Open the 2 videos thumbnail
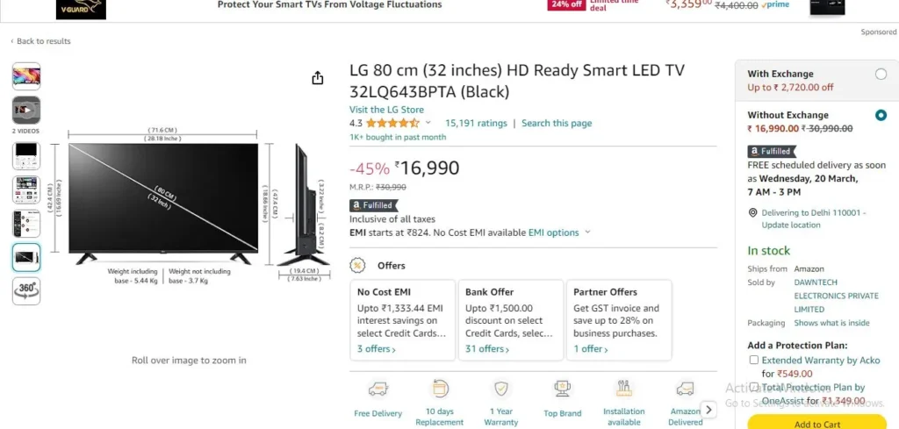The image size is (899, 429). [26, 110]
